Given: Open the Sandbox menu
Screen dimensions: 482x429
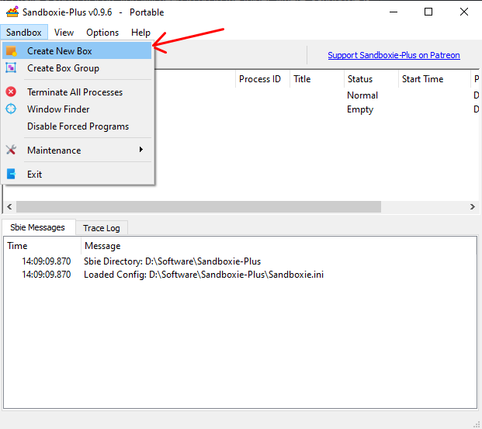Looking at the screenshot, I should click(24, 33).
